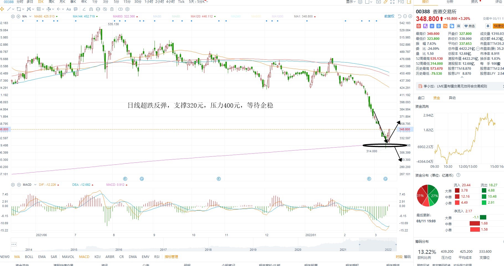
Task: Select the KDJ indicator
Action: [97, 257]
